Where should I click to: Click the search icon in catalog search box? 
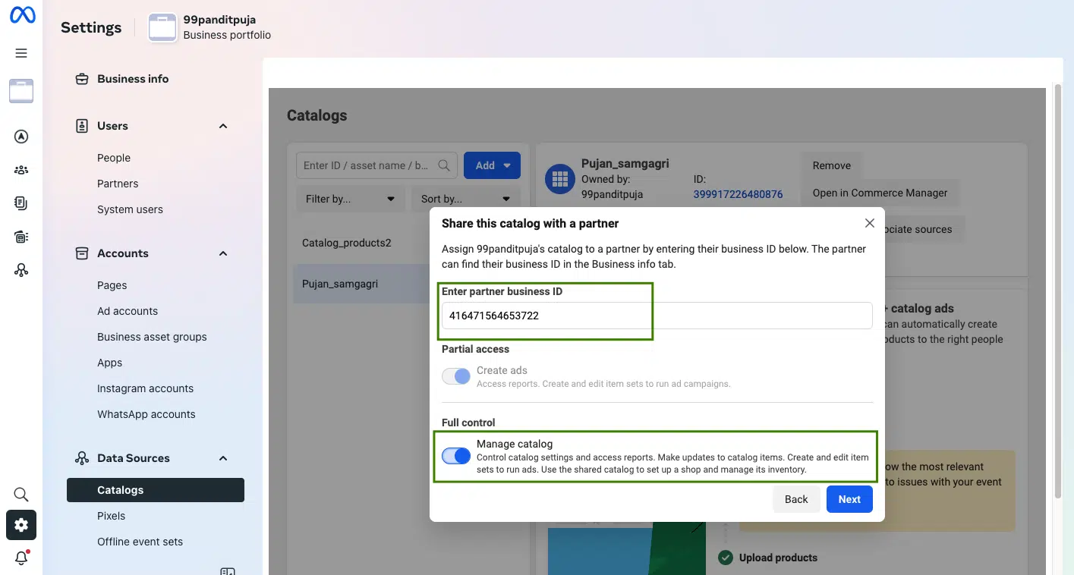(x=446, y=165)
